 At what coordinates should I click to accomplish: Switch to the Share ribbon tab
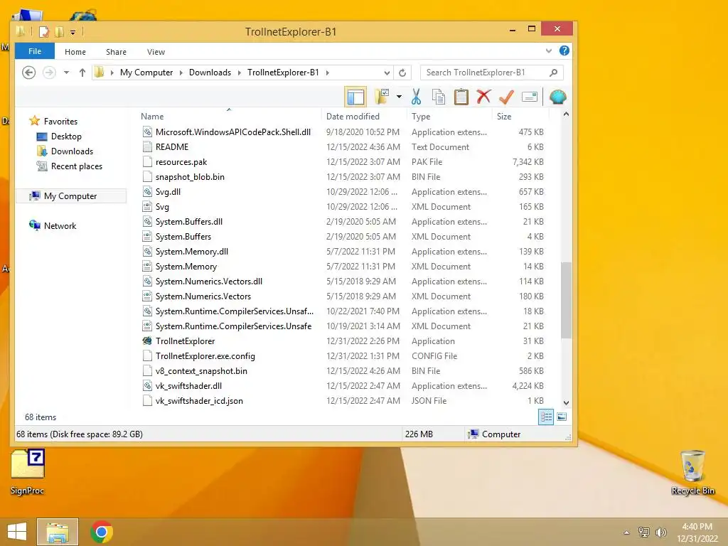coord(116,51)
